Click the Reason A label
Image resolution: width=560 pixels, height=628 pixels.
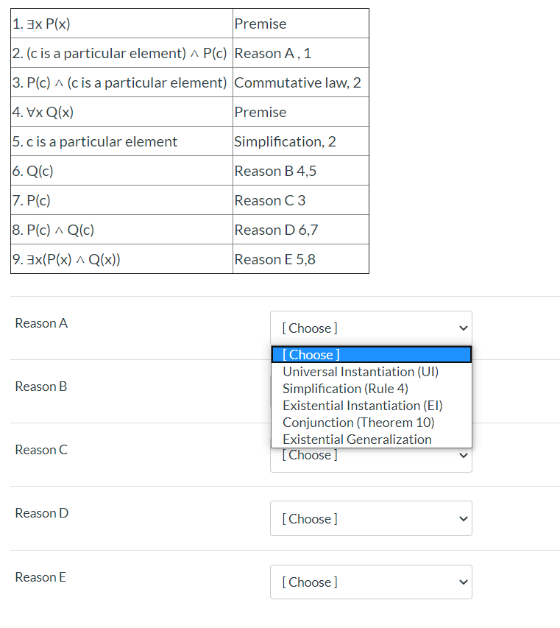coord(40,322)
